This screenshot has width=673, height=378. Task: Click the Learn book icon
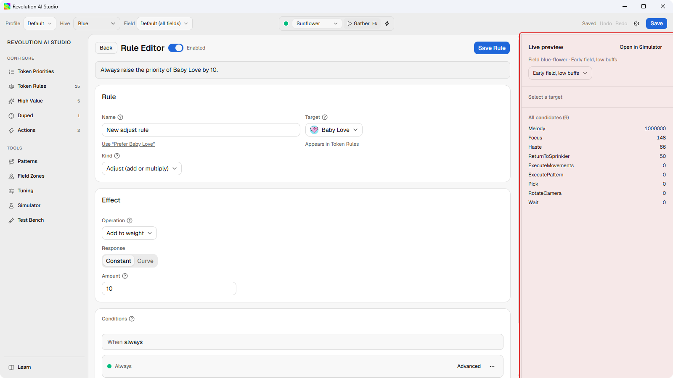click(x=11, y=367)
